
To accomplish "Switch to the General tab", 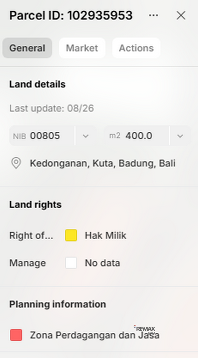I will click(x=27, y=48).
